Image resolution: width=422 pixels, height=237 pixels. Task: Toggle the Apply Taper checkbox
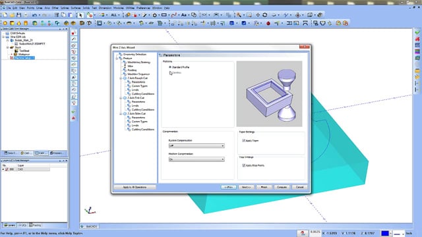[x=243, y=140]
